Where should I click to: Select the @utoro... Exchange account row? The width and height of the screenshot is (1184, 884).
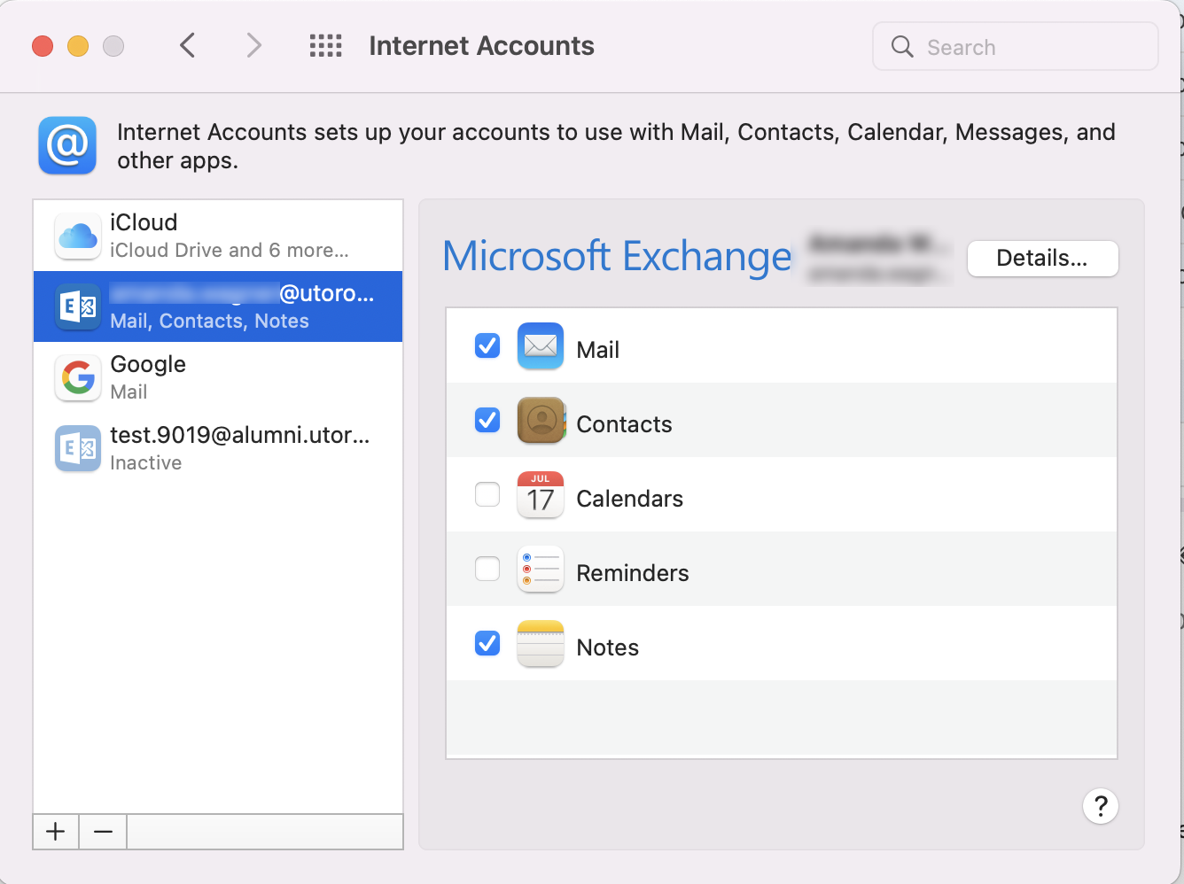(218, 306)
